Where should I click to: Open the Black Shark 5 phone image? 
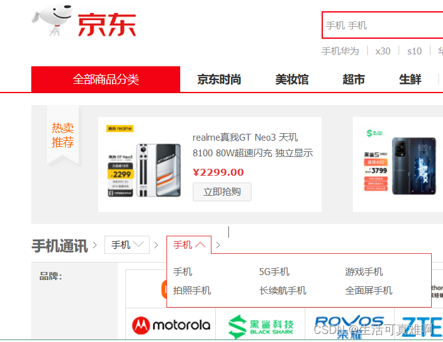[400, 164]
